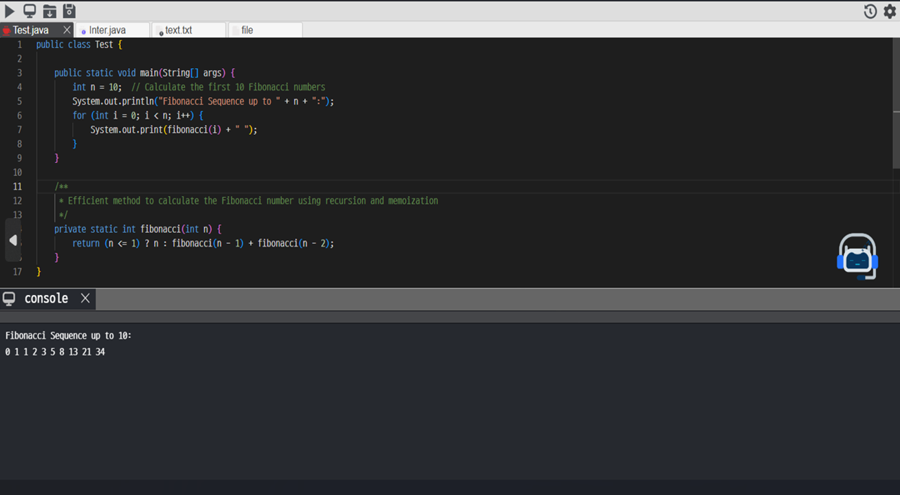900x495 pixels.
Task: Click line number 11 in the gutter
Action: [x=19, y=186]
